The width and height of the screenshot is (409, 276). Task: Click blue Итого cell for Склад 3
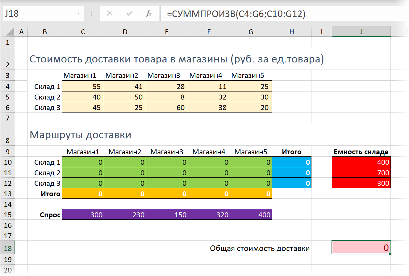(x=292, y=183)
